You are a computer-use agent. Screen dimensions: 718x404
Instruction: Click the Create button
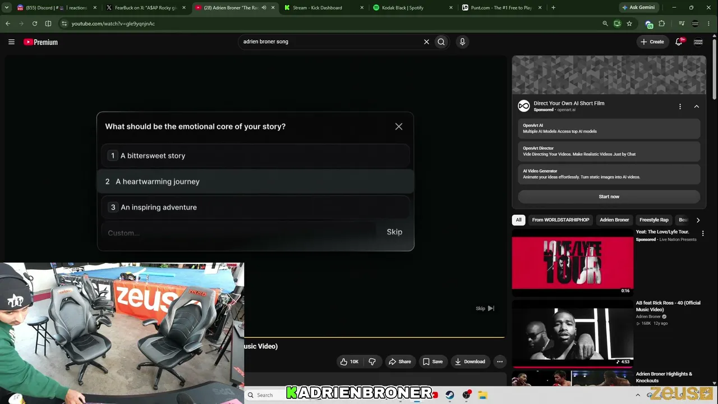(x=652, y=42)
